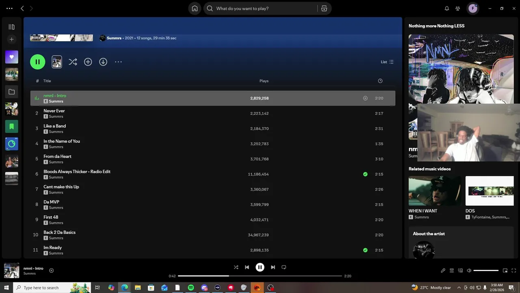Enter full screen player
The height and width of the screenshot is (293, 520).
pos(513,271)
